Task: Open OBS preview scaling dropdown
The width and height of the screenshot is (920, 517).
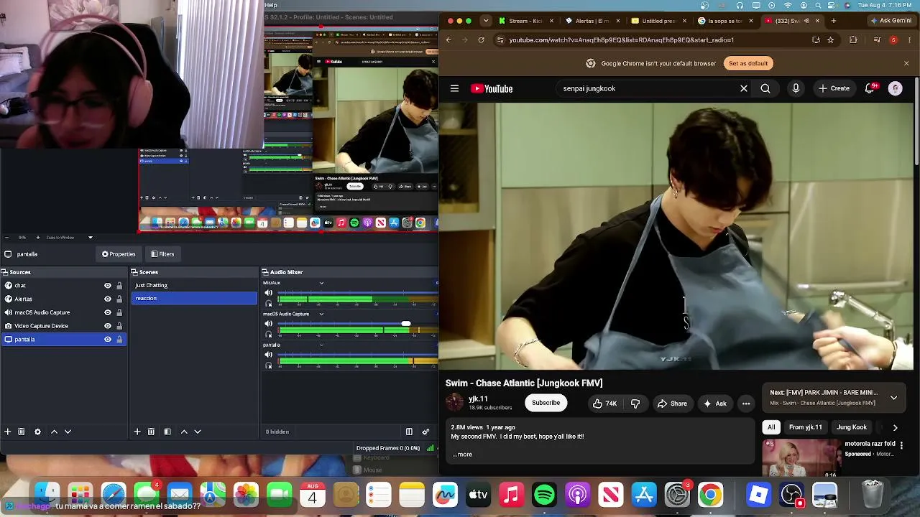Action: pos(91,237)
